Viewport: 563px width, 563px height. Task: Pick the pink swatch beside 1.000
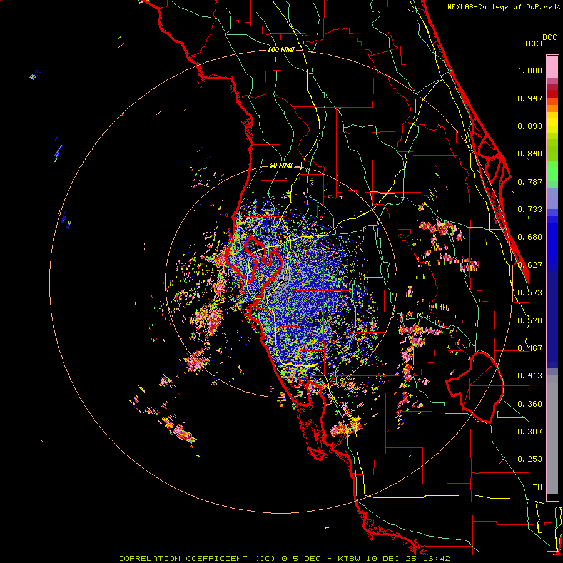[x=552, y=67]
